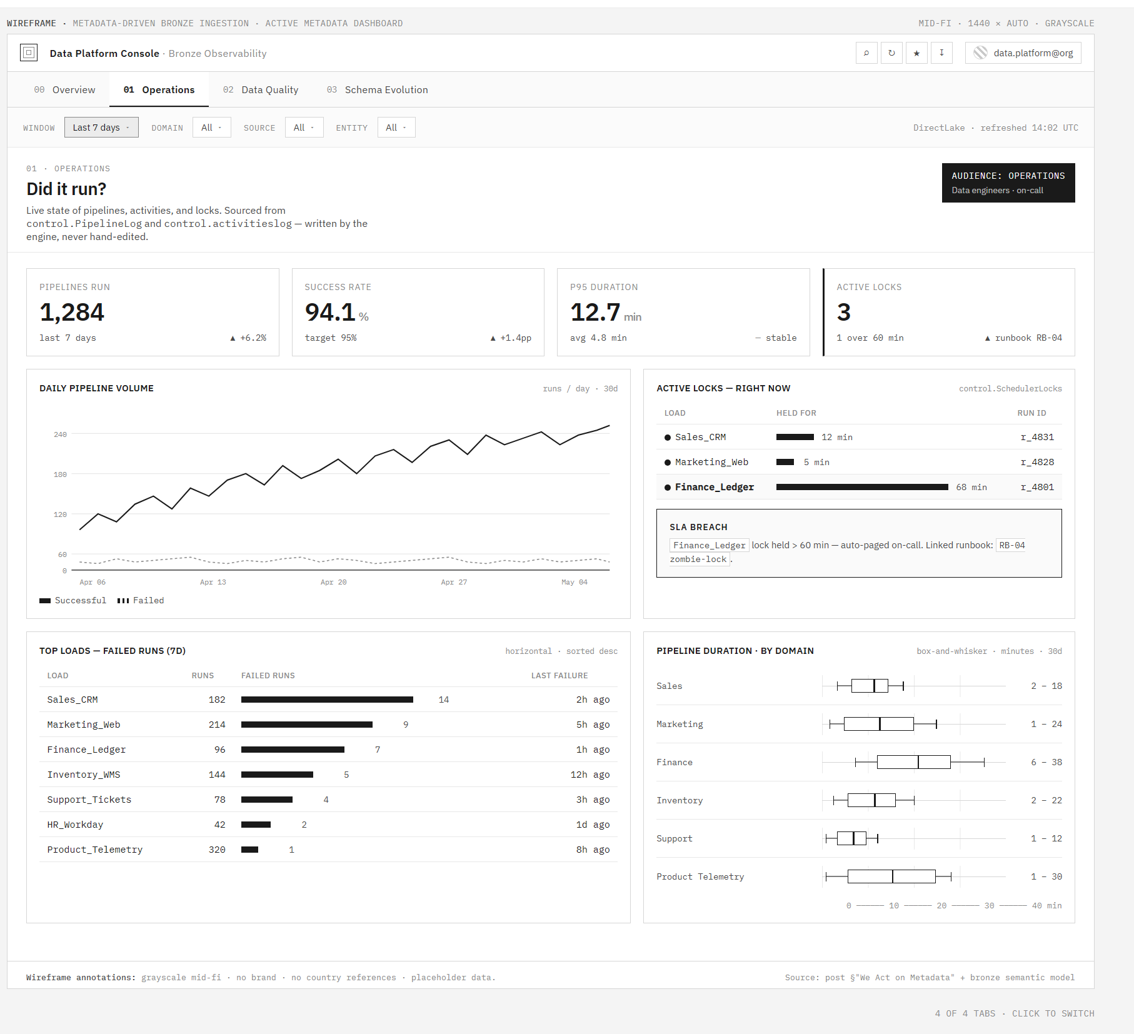Click runbook RB-04 in Active Locks card

(x=1023, y=338)
